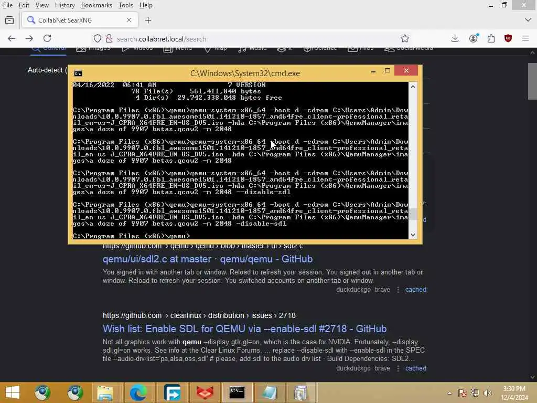Open the result options dots beside #2718 cached

tap(398, 369)
